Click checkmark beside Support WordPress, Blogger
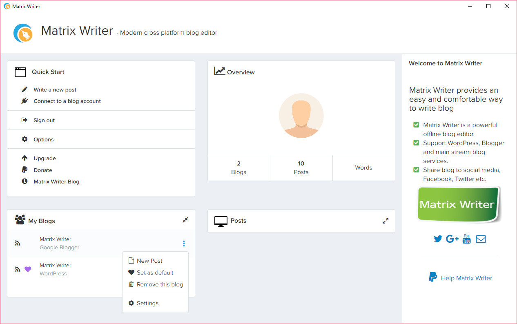517x324 pixels. 416,143
